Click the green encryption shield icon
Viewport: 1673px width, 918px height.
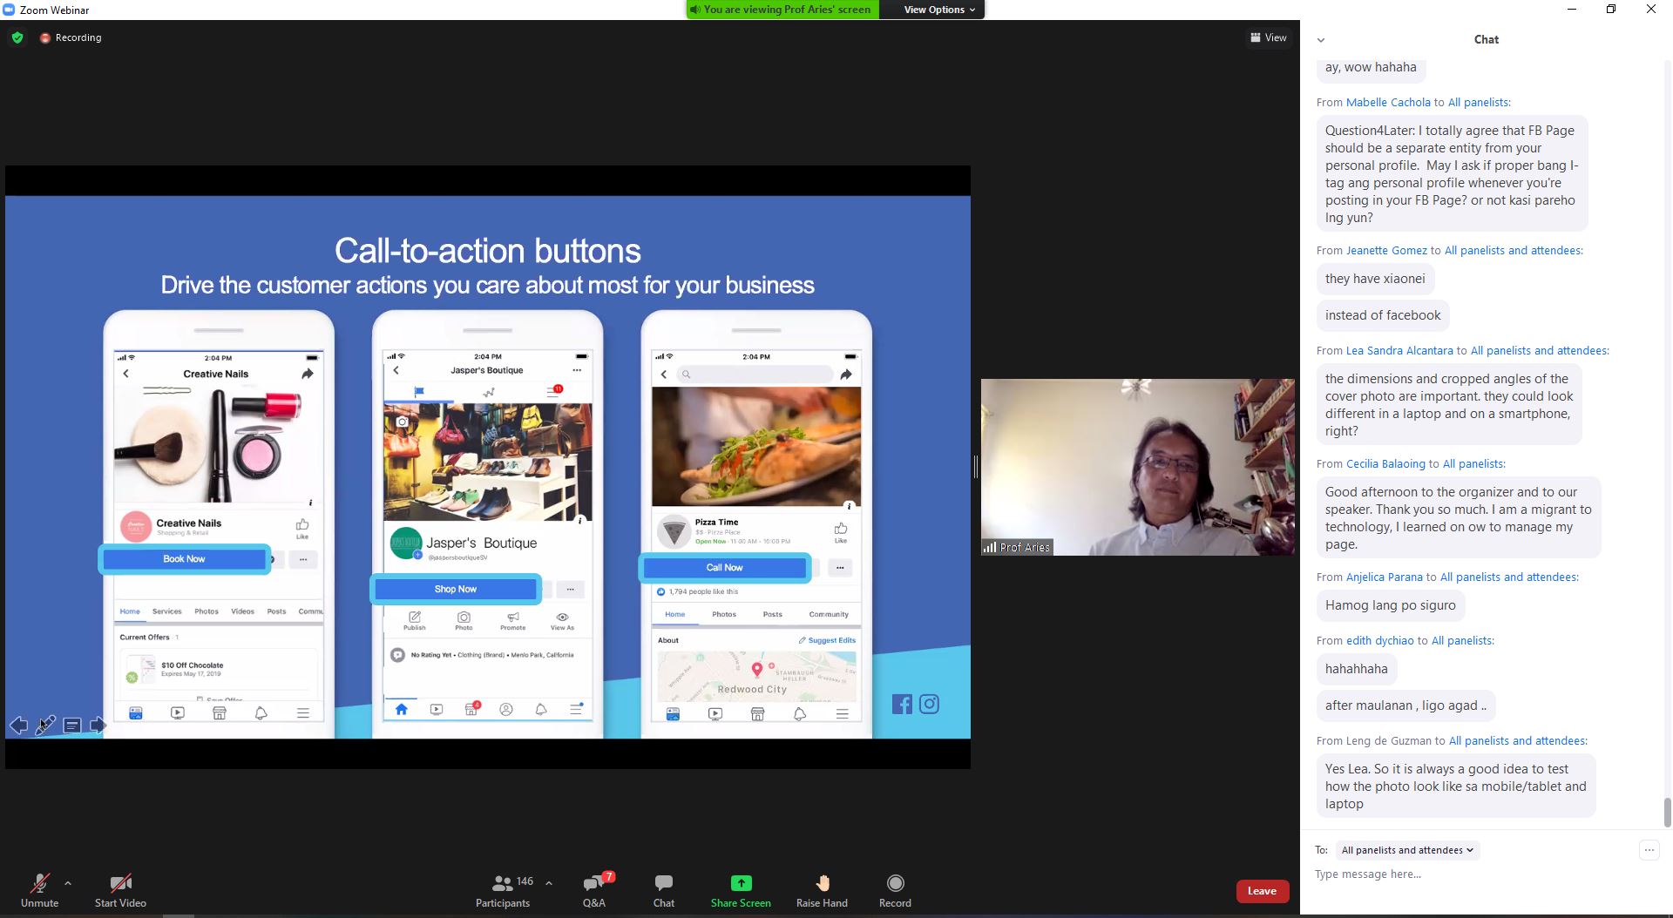(x=17, y=37)
